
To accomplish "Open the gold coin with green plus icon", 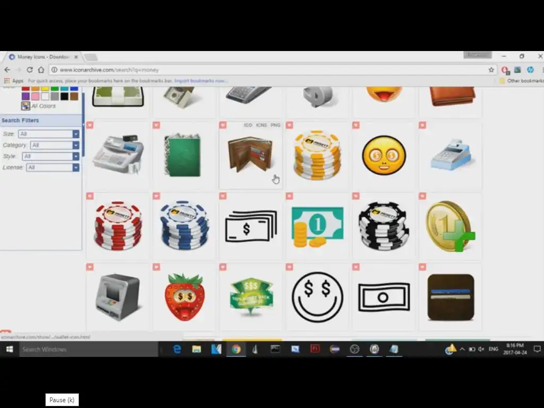I will pos(450,226).
